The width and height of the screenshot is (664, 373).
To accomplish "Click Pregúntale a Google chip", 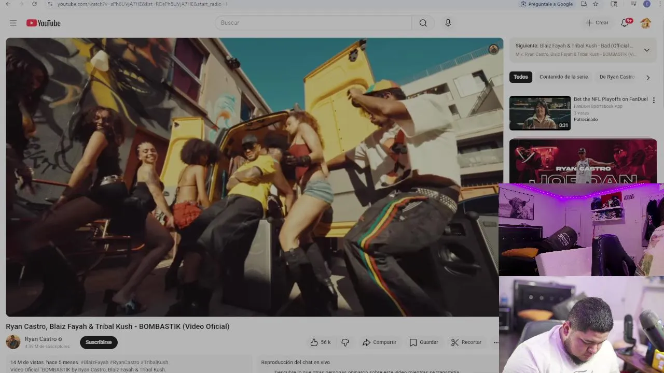I will pyautogui.click(x=547, y=4).
